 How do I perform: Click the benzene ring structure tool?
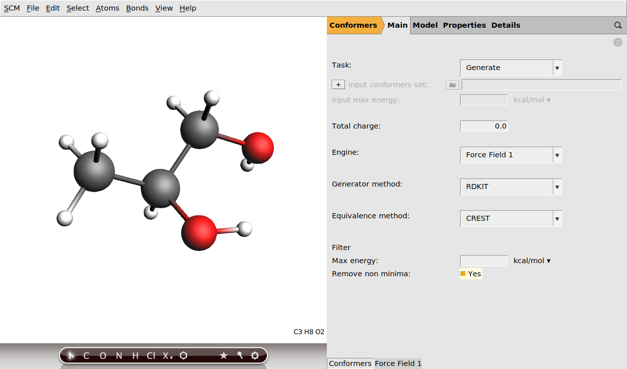[184, 355]
